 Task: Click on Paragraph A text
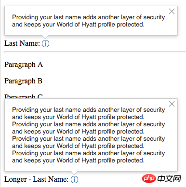[24, 65]
